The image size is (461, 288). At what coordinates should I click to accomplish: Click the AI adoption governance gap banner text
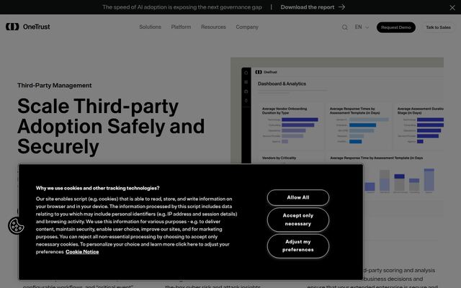182,7
